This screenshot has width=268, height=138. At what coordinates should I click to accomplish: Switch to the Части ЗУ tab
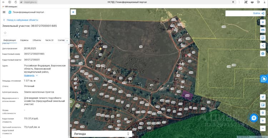tap(49, 40)
